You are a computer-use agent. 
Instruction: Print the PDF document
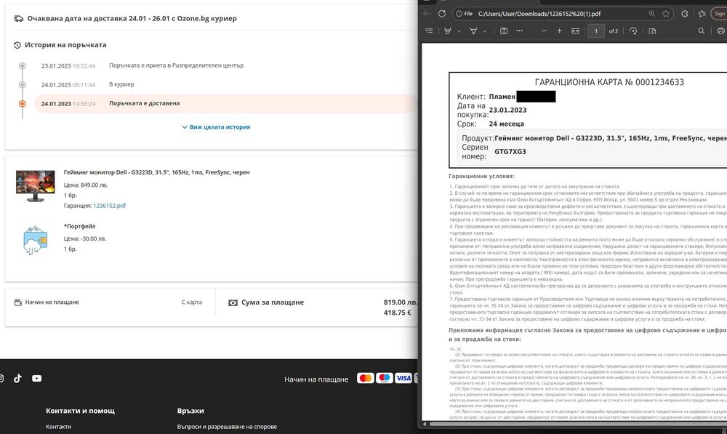(x=721, y=31)
